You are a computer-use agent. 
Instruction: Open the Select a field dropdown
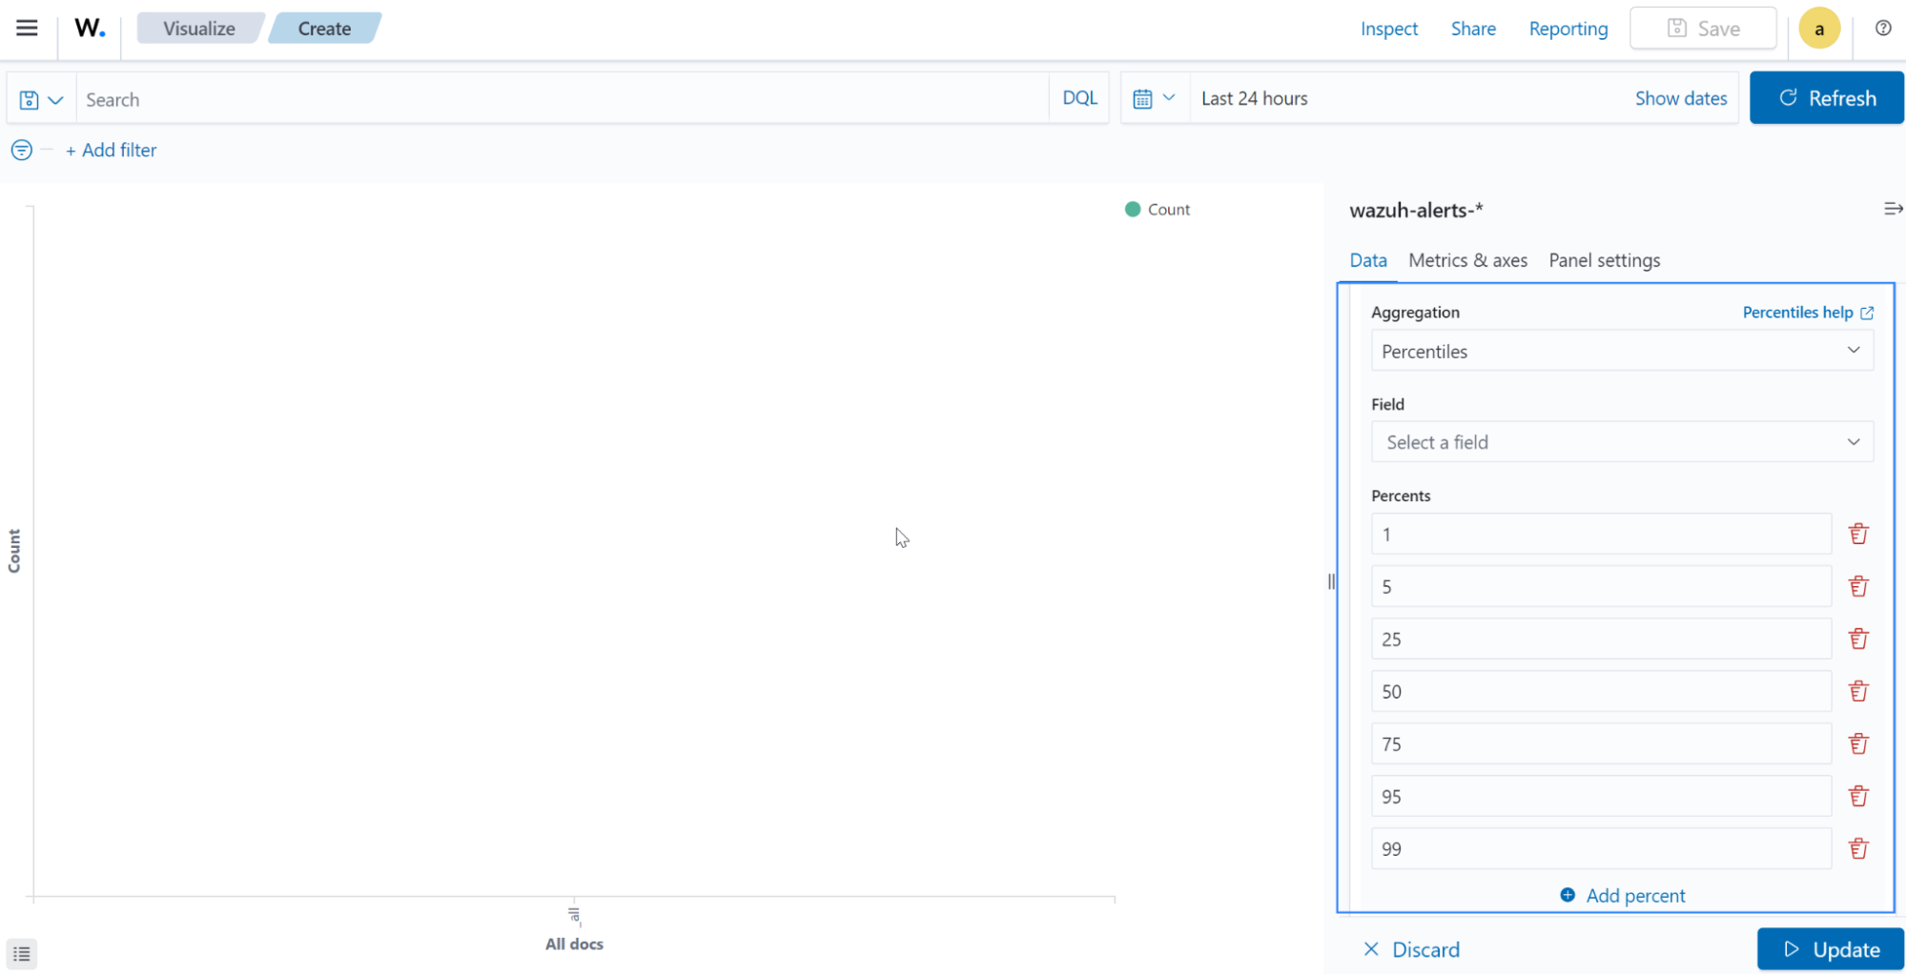click(1621, 441)
